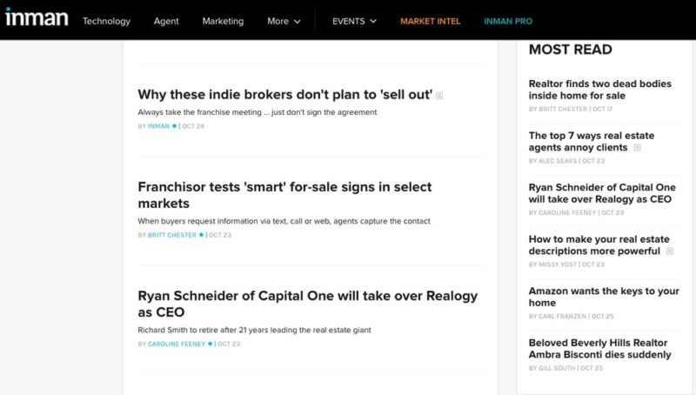Open 'How to make your real estate descriptions more powerful'
This screenshot has width=696, height=395.
599,245
